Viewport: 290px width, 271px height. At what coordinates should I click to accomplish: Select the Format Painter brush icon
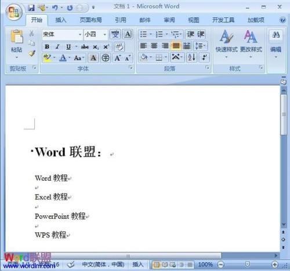click(32, 53)
